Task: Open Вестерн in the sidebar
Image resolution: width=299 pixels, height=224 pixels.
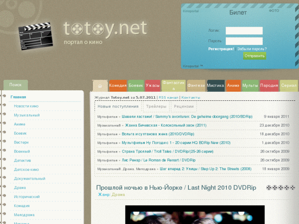Action: pyautogui.click(x=21, y=142)
